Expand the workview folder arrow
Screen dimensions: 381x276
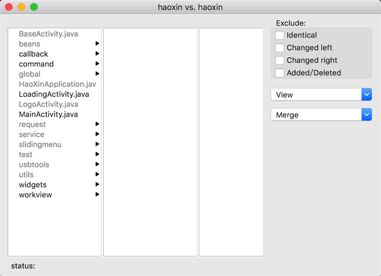[97, 194]
